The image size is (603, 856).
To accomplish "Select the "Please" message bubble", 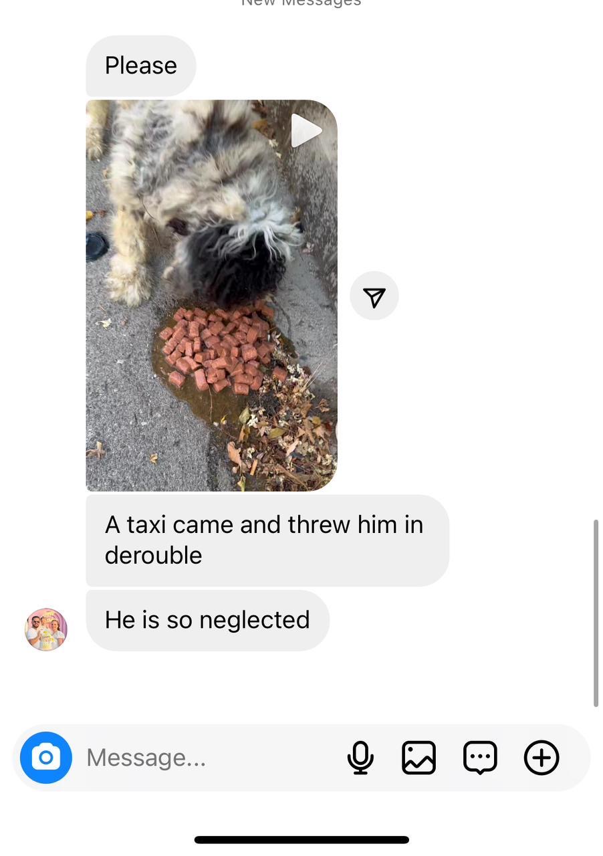I will click(141, 66).
